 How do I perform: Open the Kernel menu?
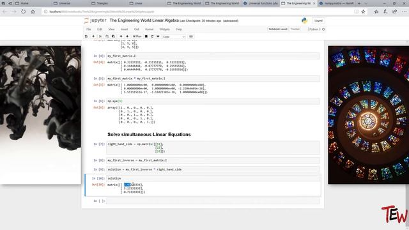149,29
